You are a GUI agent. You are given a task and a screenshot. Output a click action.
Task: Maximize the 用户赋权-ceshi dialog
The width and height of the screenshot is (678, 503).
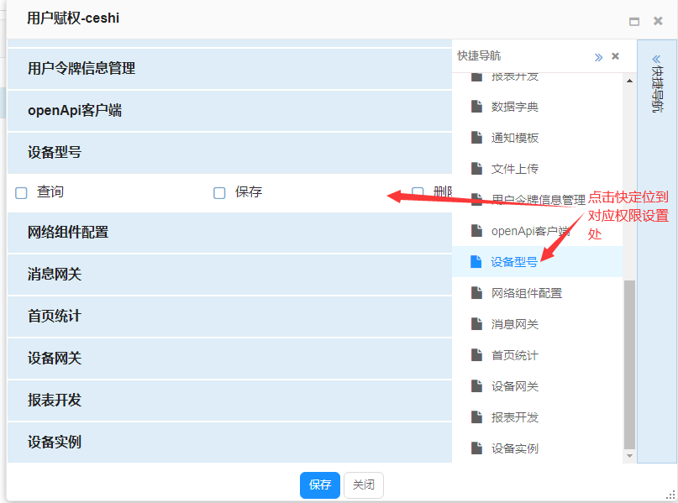click(634, 22)
